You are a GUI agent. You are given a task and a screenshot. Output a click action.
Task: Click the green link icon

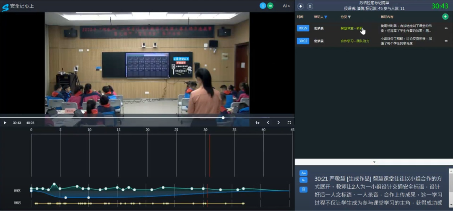[x=271, y=6]
